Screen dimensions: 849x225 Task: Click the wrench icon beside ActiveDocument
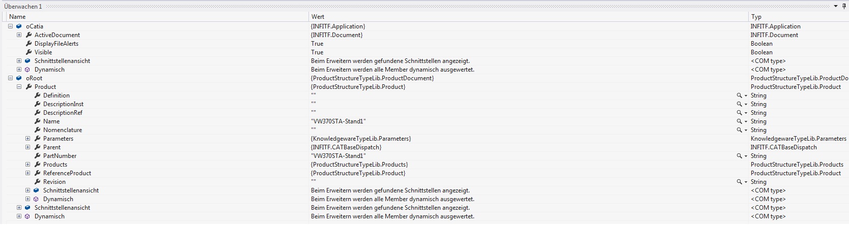29,35
